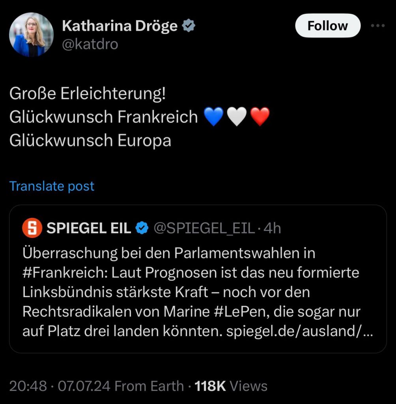Open the @SPIEGEL_EIL handle

[x=204, y=228]
